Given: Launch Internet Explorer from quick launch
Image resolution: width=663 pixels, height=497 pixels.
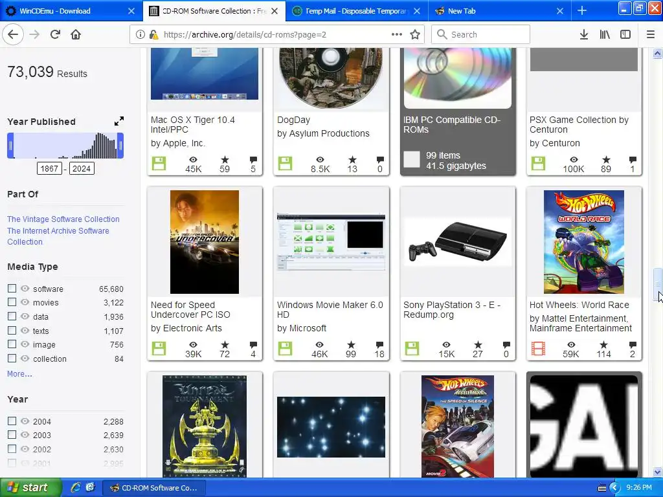Looking at the screenshot, I should pyautogui.click(x=76, y=487).
